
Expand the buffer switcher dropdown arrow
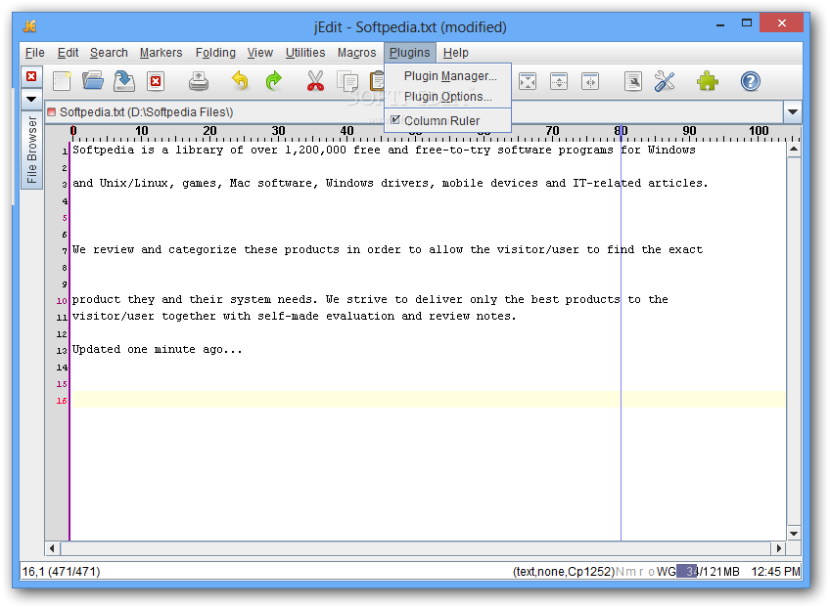(x=793, y=111)
